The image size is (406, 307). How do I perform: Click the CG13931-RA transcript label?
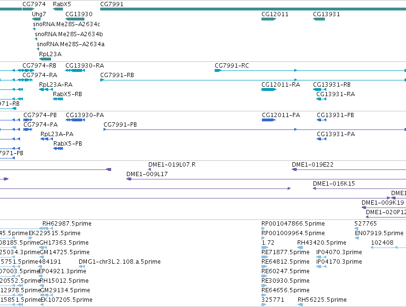[335, 94]
